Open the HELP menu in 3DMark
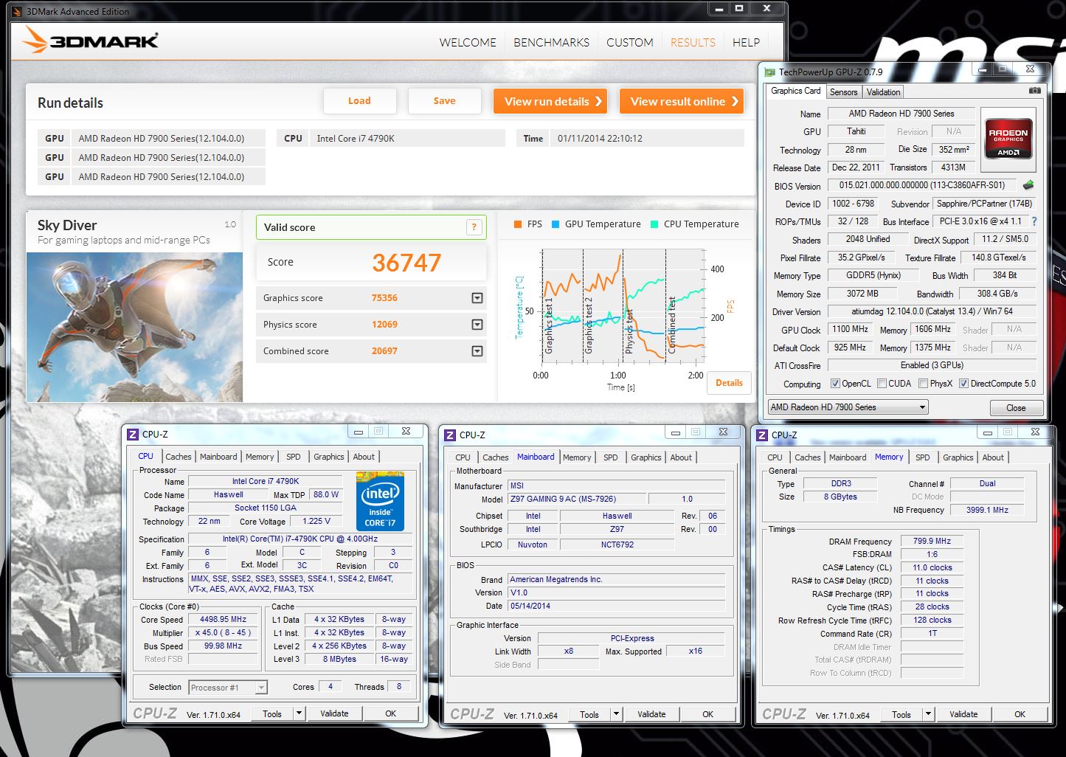The image size is (1066, 757). pyautogui.click(x=746, y=43)
